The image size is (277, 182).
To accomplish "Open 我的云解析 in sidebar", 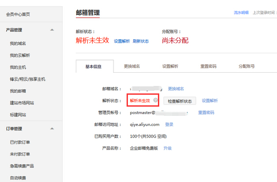I will (20, 55).
